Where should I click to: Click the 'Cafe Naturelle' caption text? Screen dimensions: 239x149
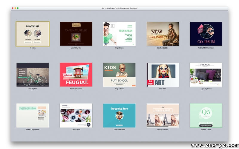[x=76, y=48]
